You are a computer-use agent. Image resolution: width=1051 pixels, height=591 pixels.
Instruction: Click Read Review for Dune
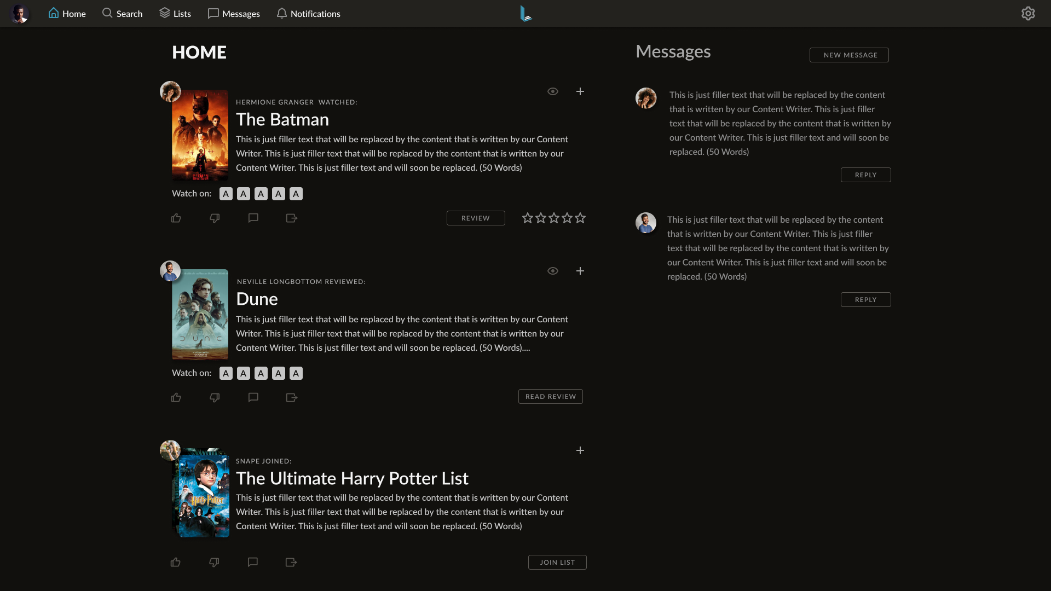tap(550, 396)
